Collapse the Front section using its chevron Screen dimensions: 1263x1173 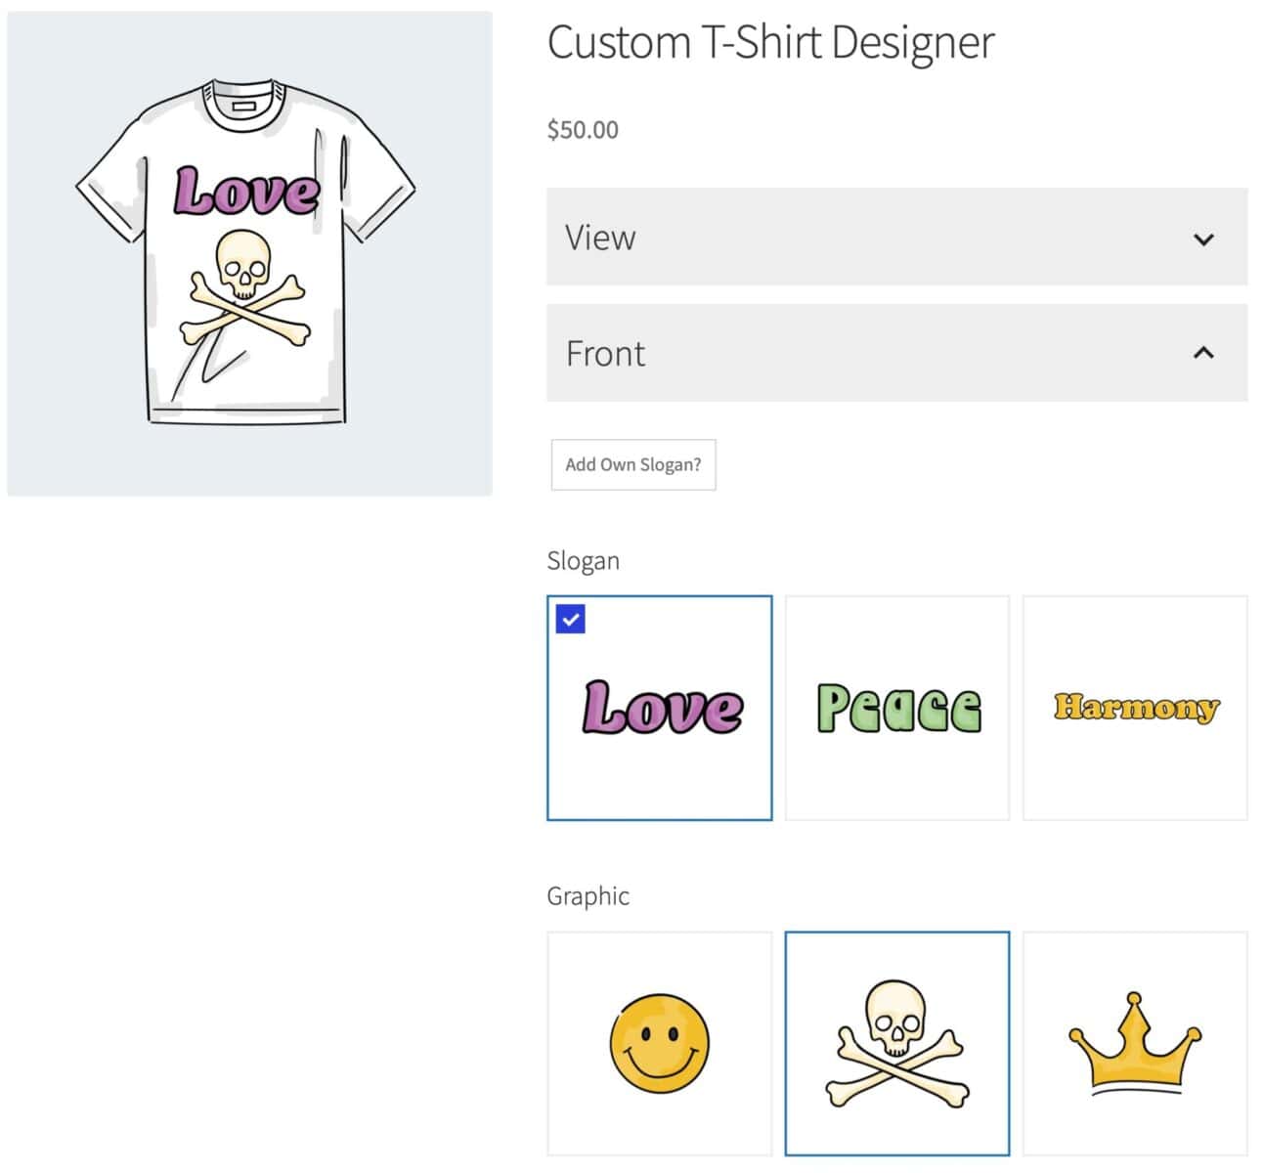1203,353
